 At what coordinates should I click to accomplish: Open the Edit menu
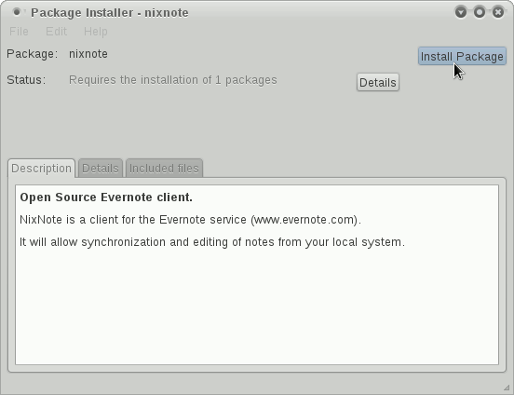click(56, 32)
